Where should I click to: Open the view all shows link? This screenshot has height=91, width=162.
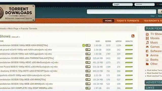click(16, 37)
